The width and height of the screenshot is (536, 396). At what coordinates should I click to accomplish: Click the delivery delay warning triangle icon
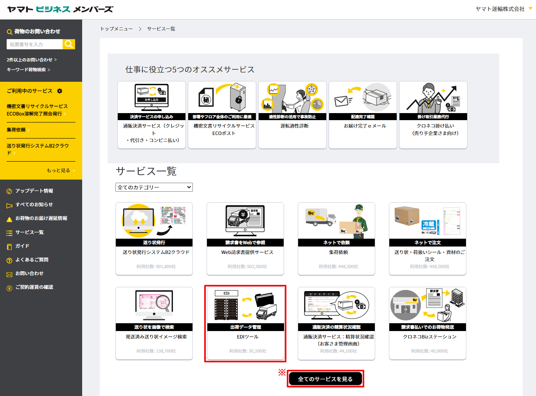(x=9, y=219)
